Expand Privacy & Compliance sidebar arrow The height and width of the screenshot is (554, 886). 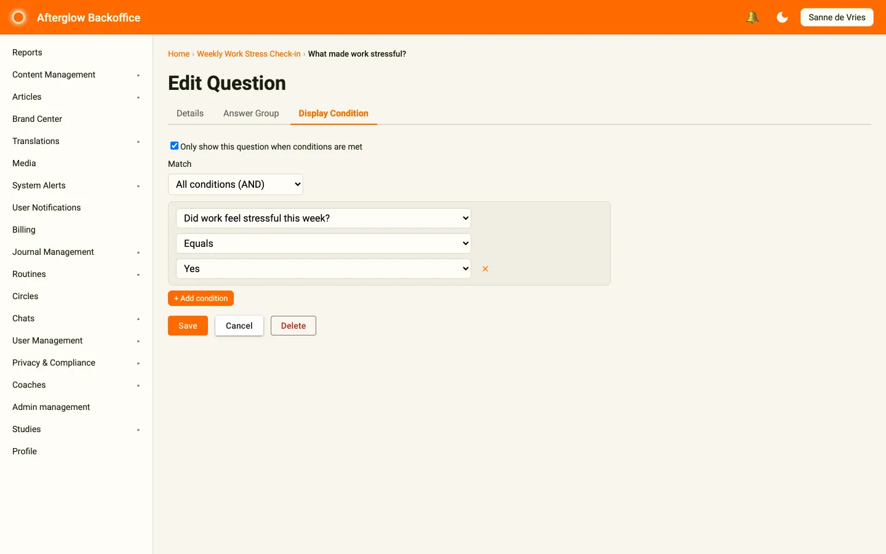138,363
